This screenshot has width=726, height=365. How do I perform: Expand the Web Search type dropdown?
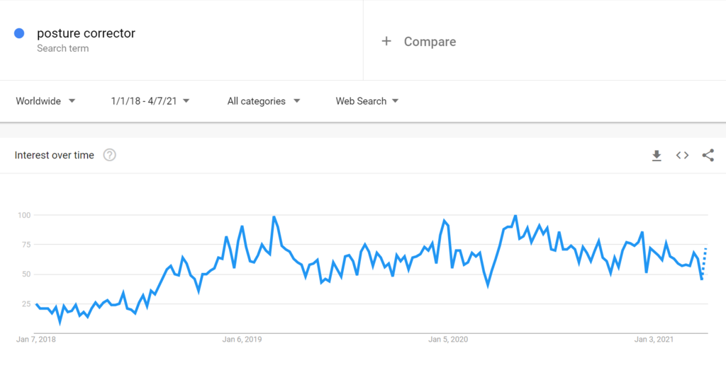(367, 101)
